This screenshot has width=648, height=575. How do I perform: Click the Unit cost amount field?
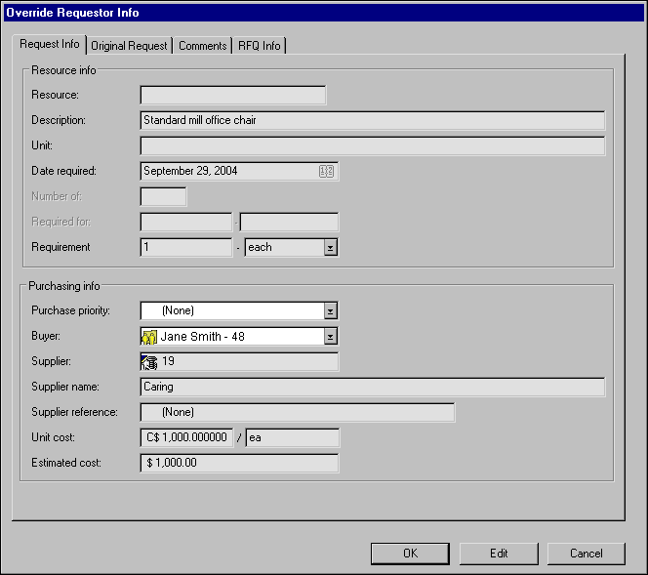(186, 438)
